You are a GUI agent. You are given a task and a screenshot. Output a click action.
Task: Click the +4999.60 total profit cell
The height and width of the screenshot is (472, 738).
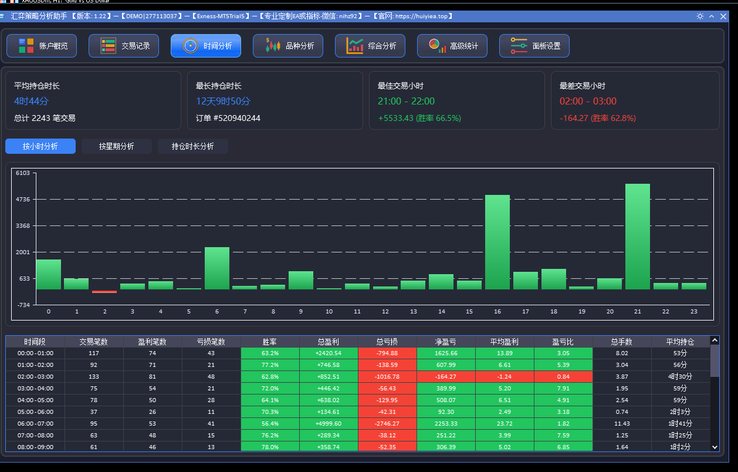pyautogui.click(x=329, y=424)
